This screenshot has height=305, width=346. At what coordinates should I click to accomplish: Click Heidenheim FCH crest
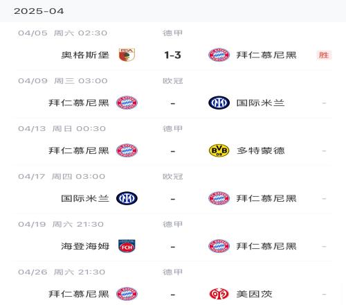click(x=127, y=246)
